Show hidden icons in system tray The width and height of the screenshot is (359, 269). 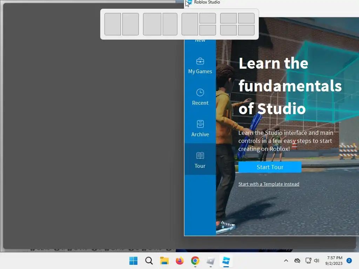pos(286,261)
